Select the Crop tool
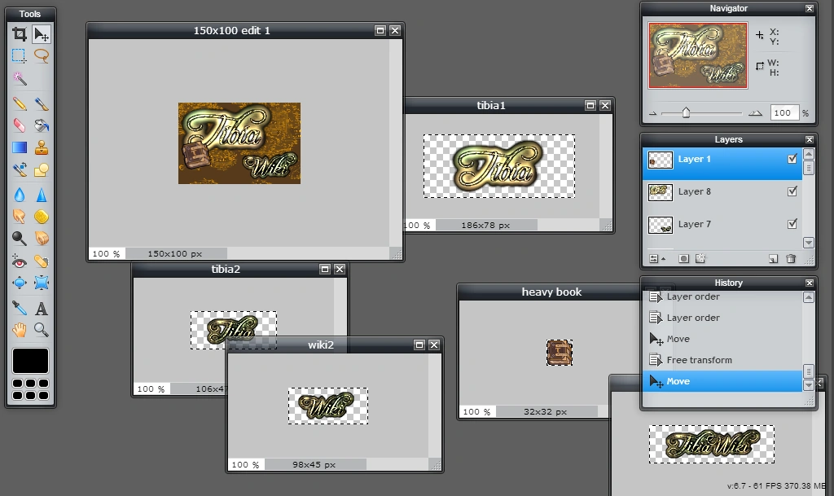Screen dimensions: 834x496 click(x=20, y=34)
